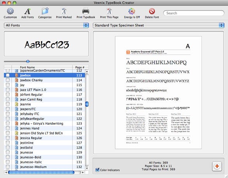Click the Print This Page icon
Screen dimensions: 228x178
109,11
